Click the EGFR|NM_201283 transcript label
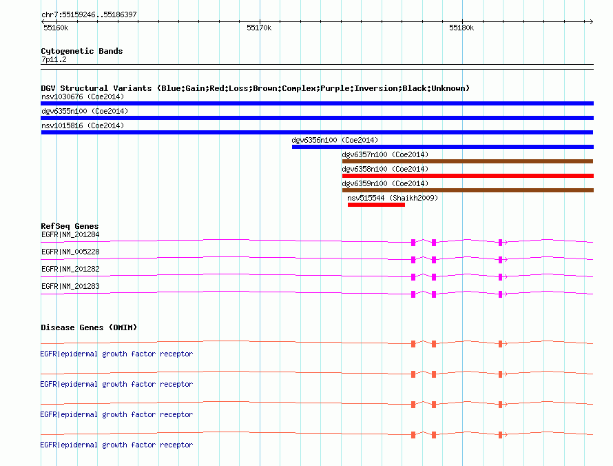The width and height of the screenshot is (613, 466). [70, 286]
